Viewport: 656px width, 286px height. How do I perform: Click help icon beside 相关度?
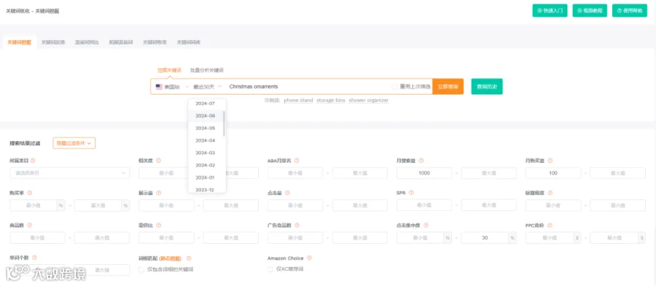pyautogui.click(x=159, y=161)
